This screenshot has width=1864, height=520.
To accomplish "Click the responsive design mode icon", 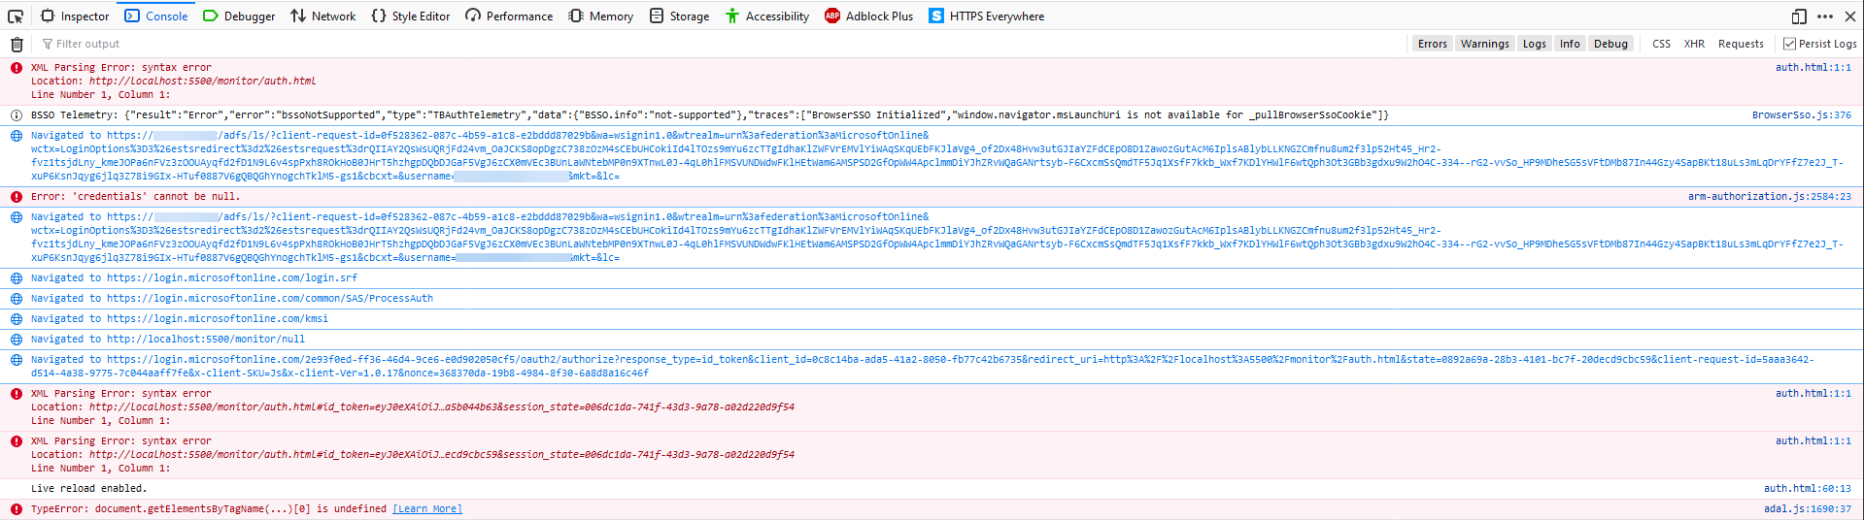I will [x=1799, y=16].
